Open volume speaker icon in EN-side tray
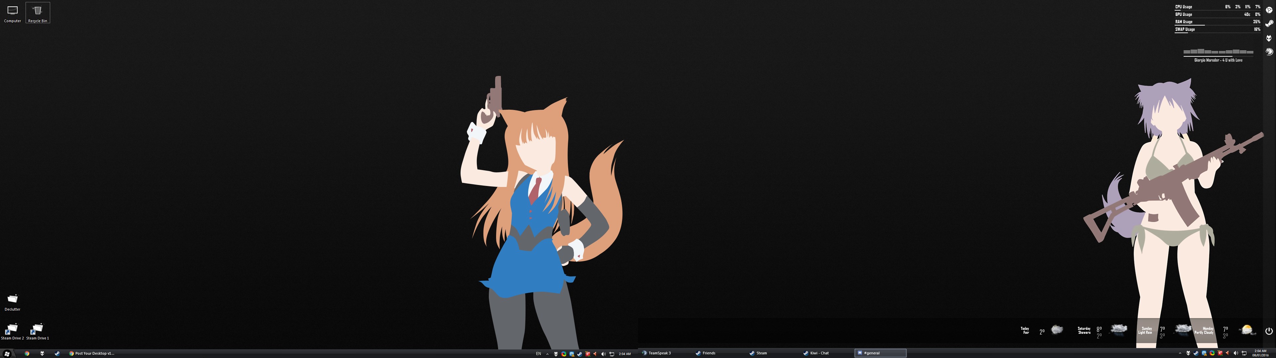This screenshot has width=1276, height=358. click(x=603, y=354)
